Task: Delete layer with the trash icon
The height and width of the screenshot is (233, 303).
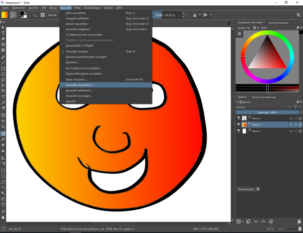Action: click(299, 221)
